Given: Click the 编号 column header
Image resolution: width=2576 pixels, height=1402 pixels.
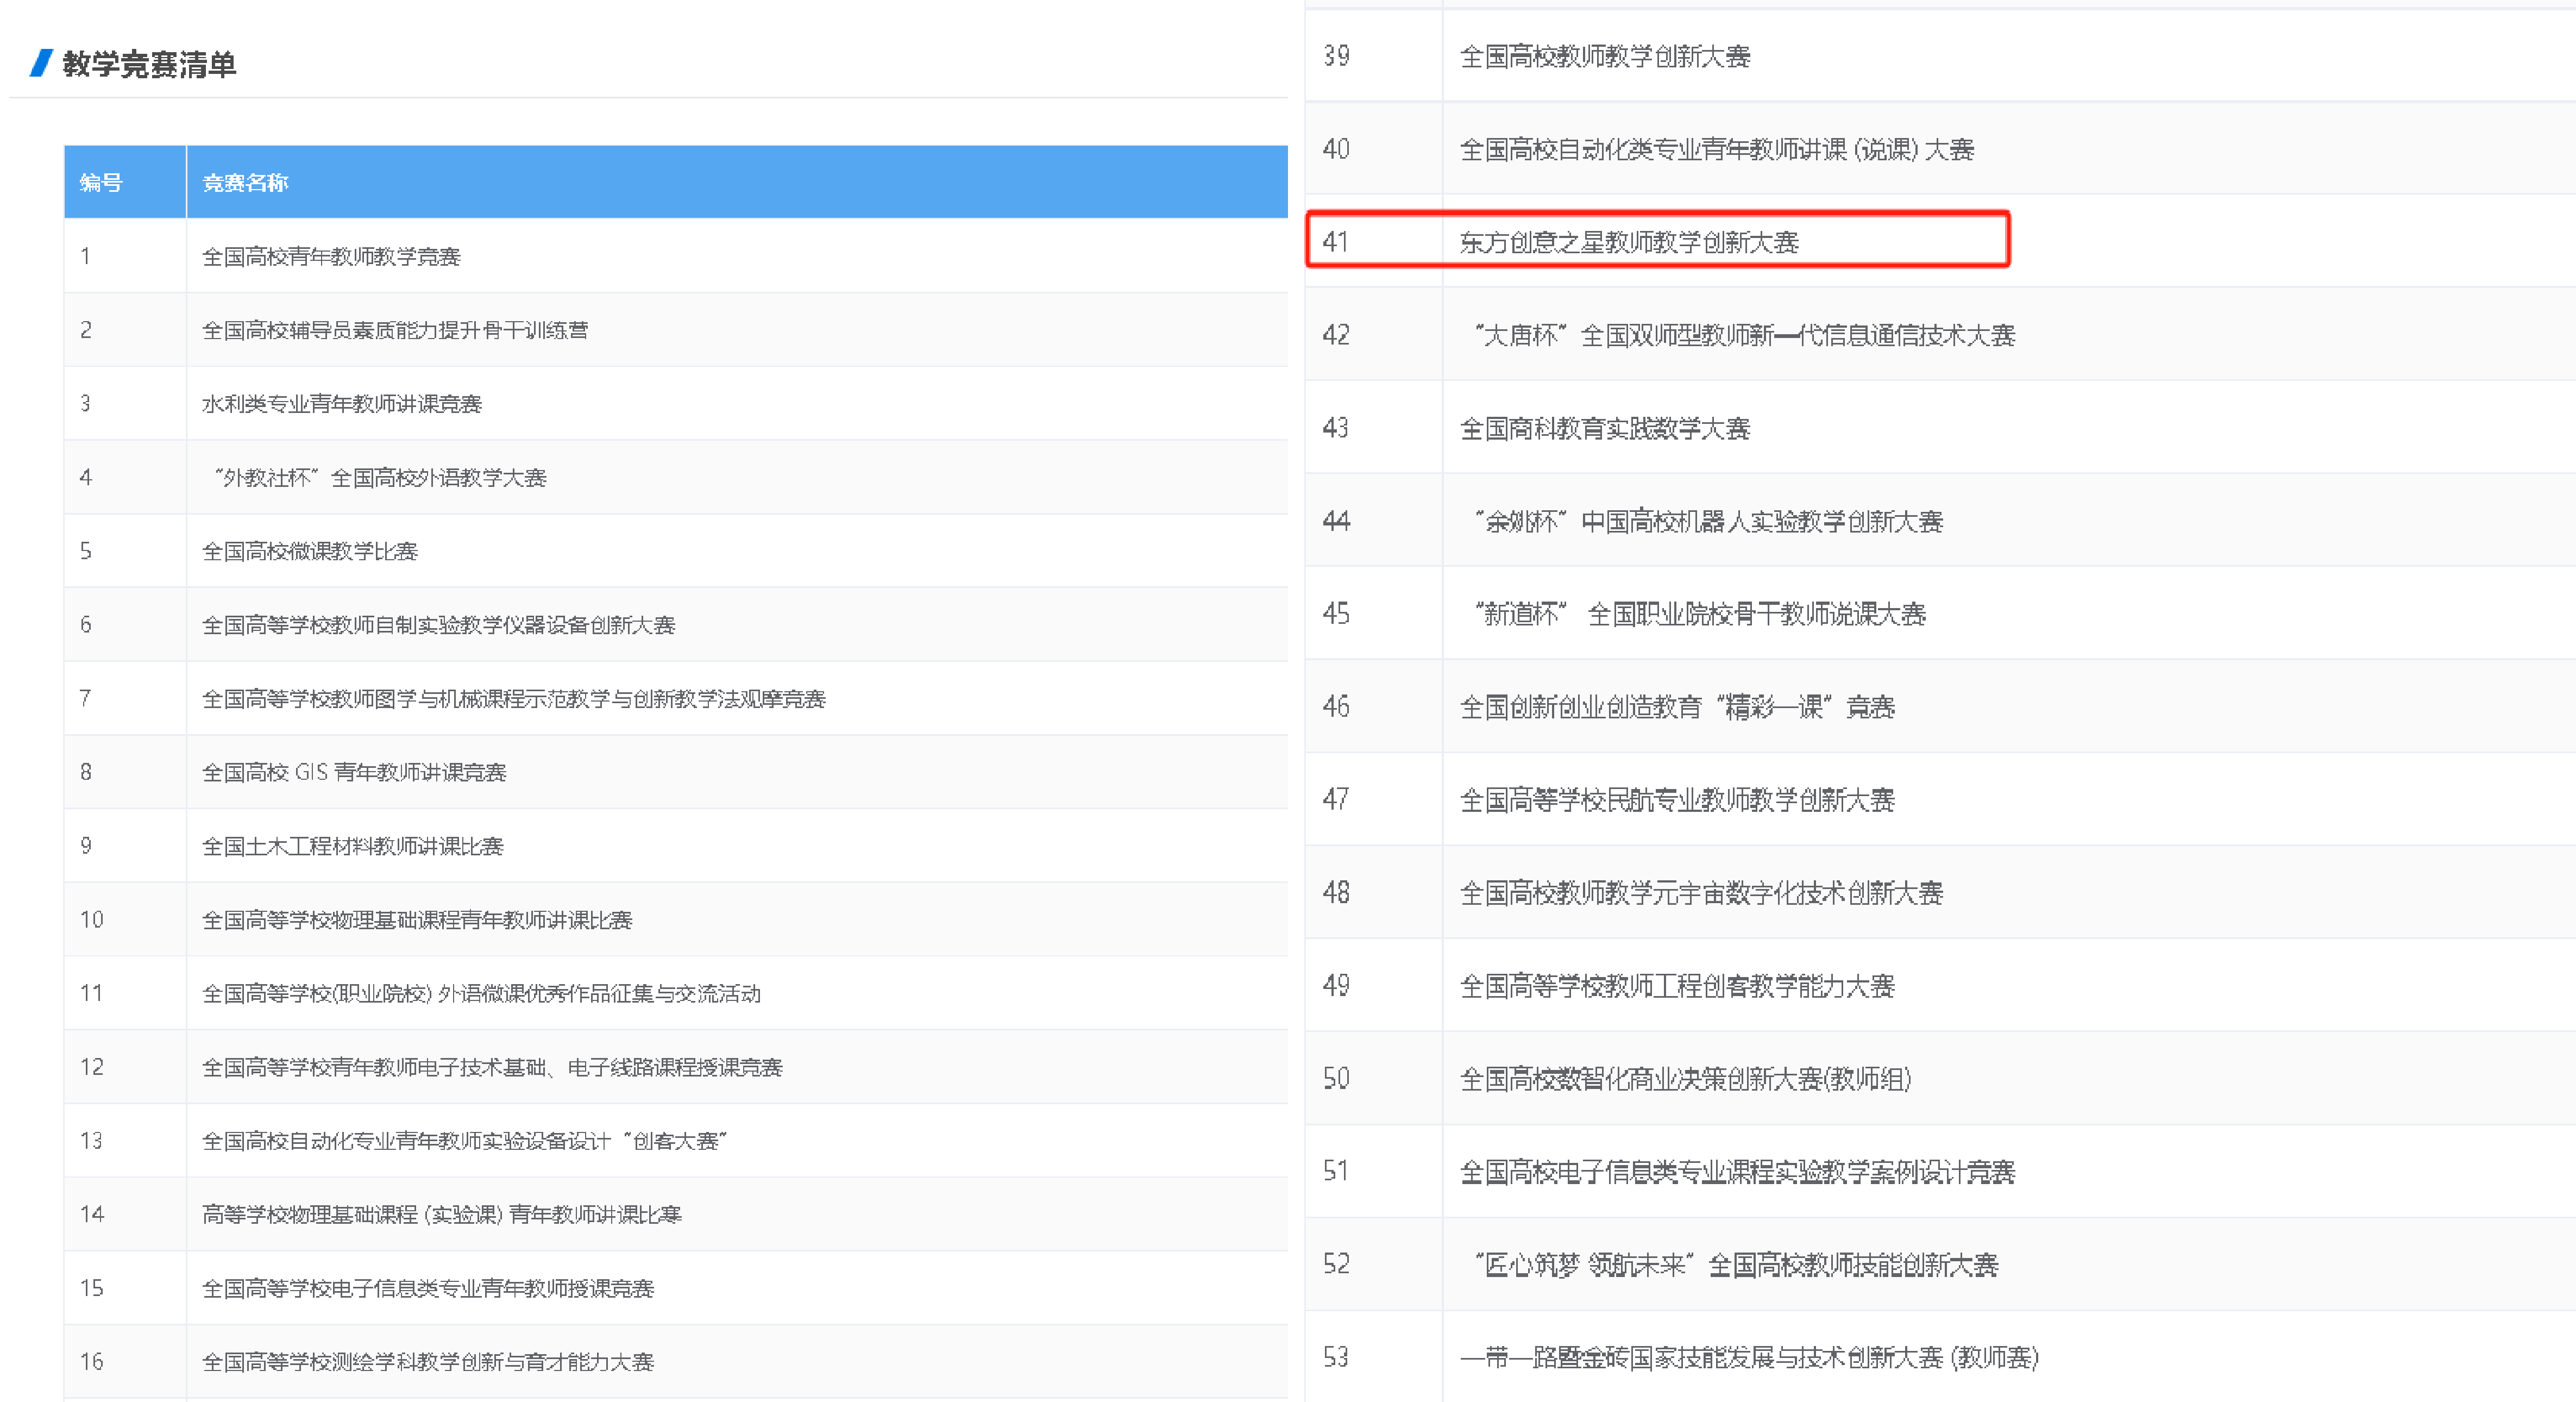Looking at the screenshot, I should (x=101, y=183).
